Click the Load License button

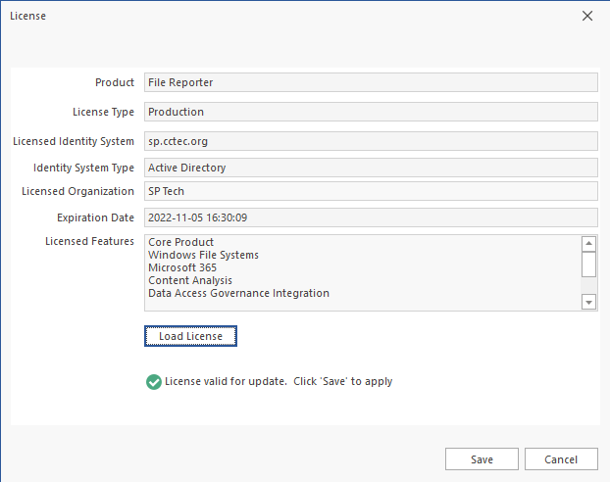coord(190,336)
